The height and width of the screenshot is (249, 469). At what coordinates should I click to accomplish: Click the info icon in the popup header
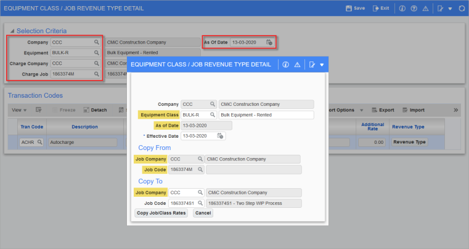click(285, 65)
